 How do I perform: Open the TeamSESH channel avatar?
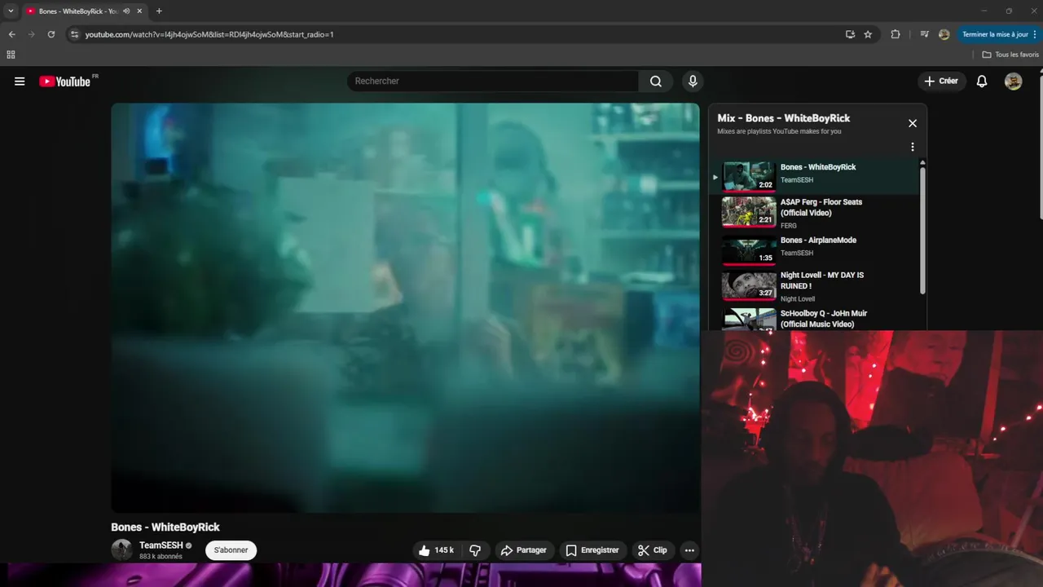(x=121, y=549)
